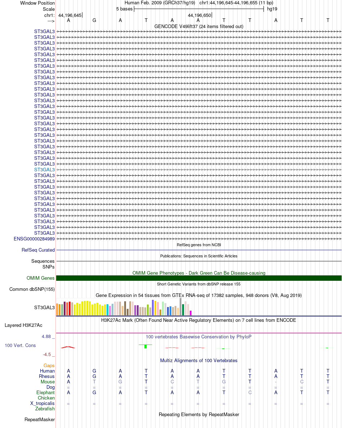Open the Layered H3K27Ac track label
342x428 pixels.
tap(23, 325)
